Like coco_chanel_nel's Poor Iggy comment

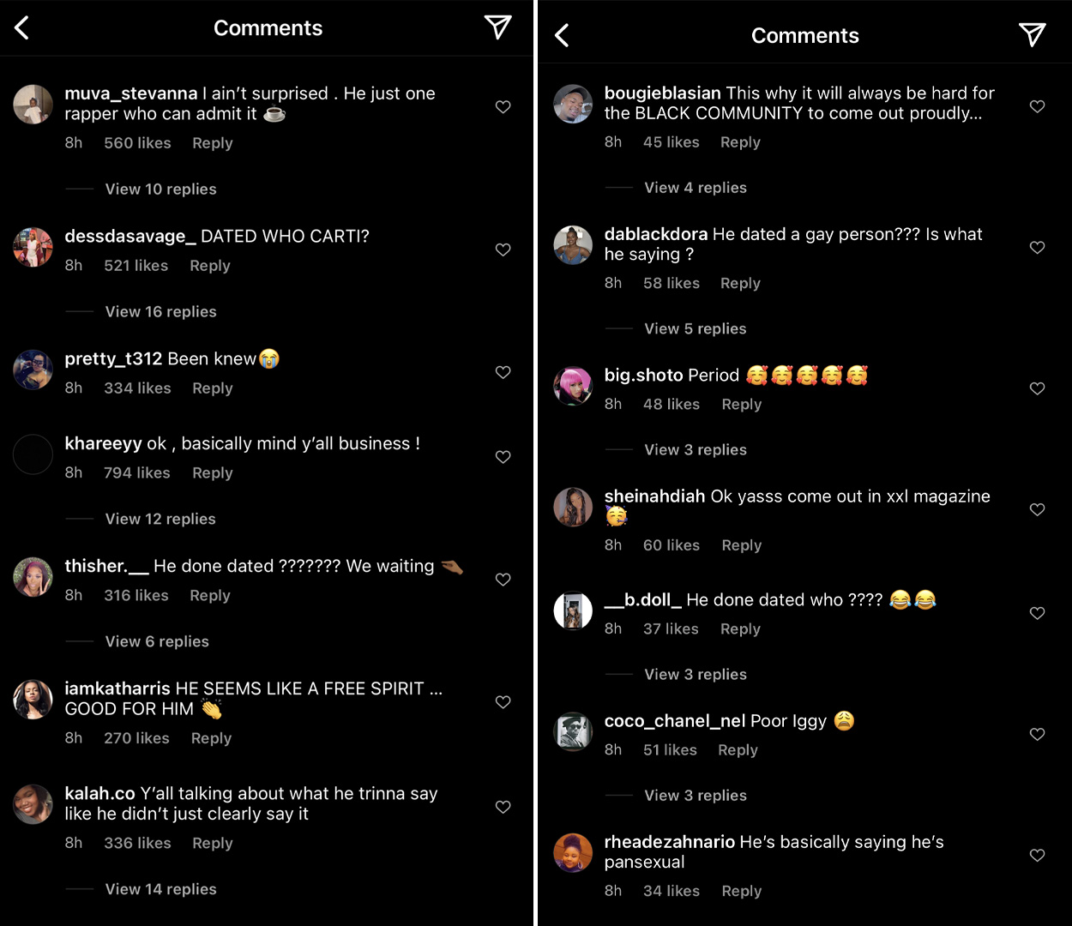(x=1037, y=734)
